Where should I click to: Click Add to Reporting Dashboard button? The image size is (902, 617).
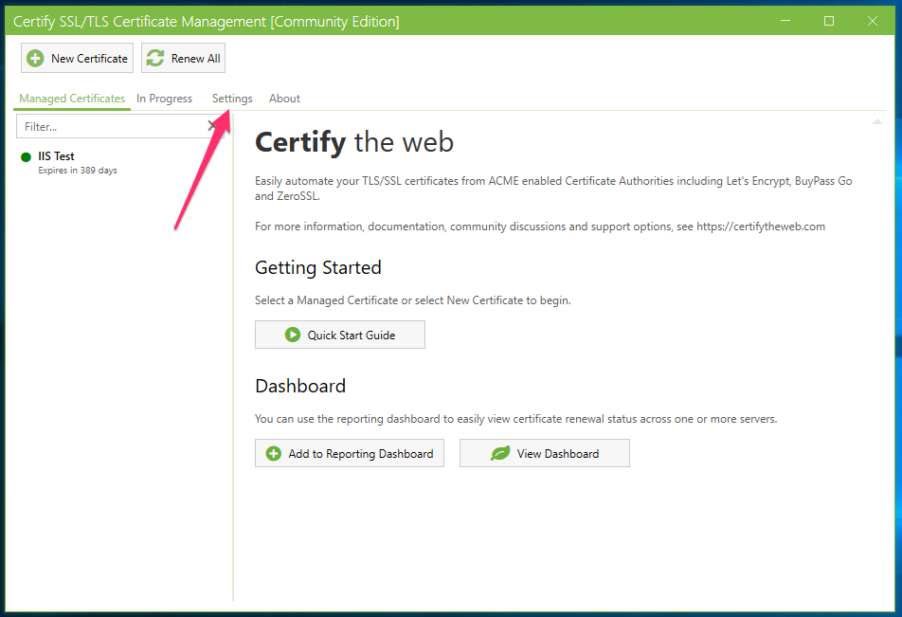350,454
